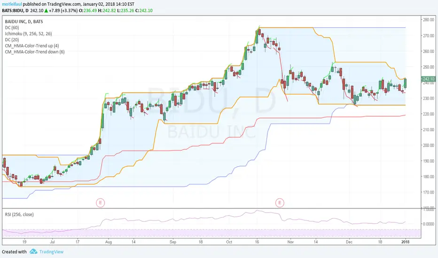The width and height of the screenshot is (438, 258).
Task: Click the C:242.10 close value
Action: 144,11
